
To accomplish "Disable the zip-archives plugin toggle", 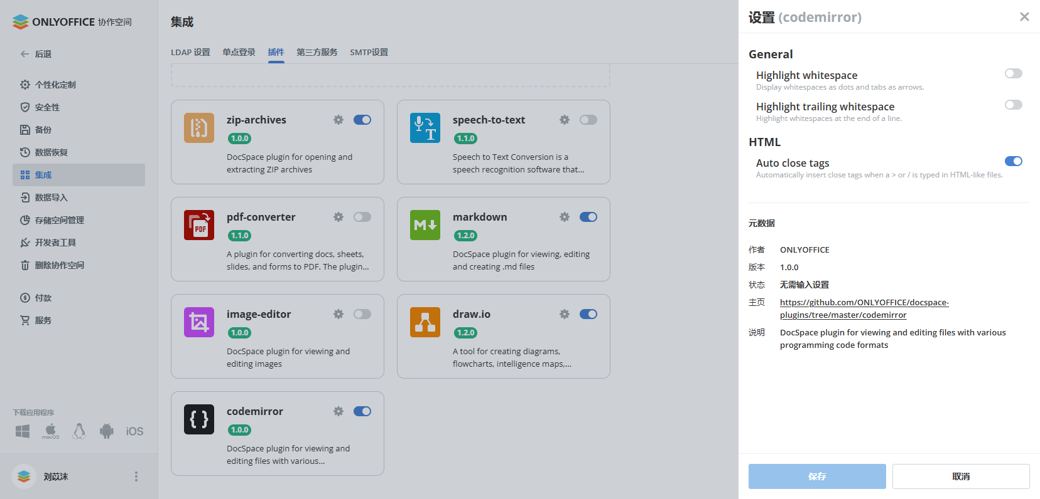I will tap(362, 120).
